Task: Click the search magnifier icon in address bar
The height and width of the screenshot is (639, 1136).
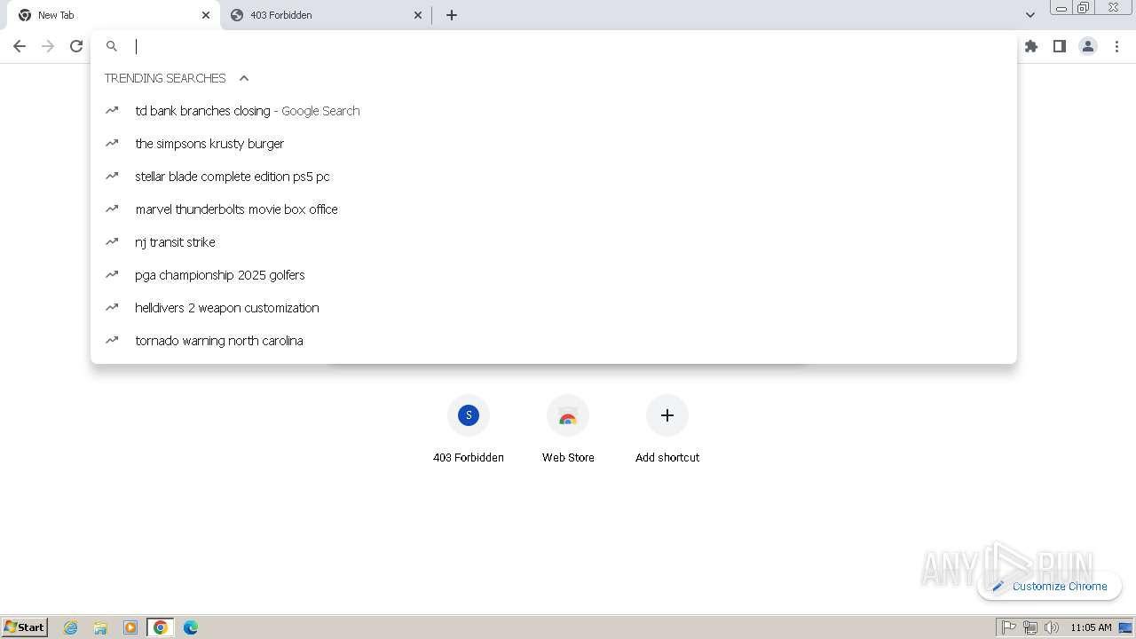Action: click(112, 46)
